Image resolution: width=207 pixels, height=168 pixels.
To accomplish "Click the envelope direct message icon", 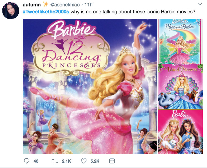I will point(112,161).
